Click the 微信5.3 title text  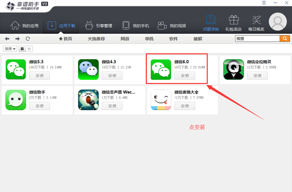pos(36,62)
